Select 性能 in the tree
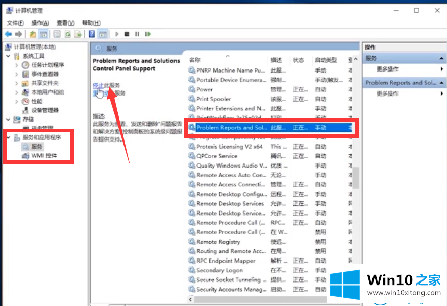 [x=37, y=101]
